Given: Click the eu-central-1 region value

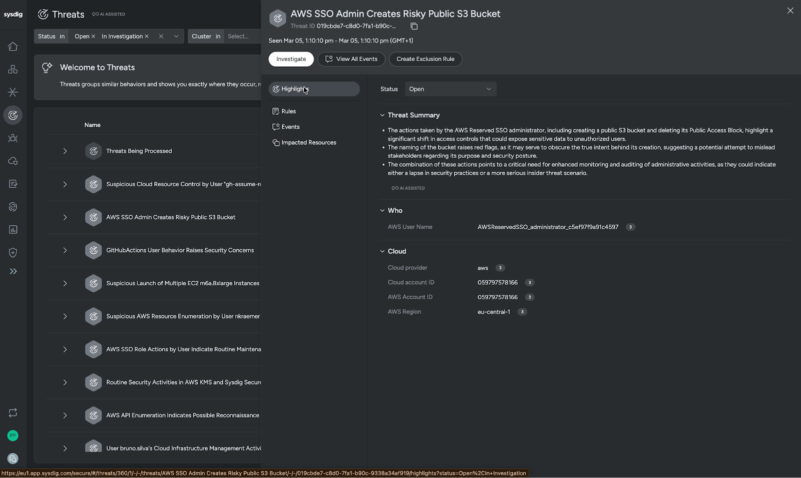Looking at the screenshot, I should tap(494, 312).
